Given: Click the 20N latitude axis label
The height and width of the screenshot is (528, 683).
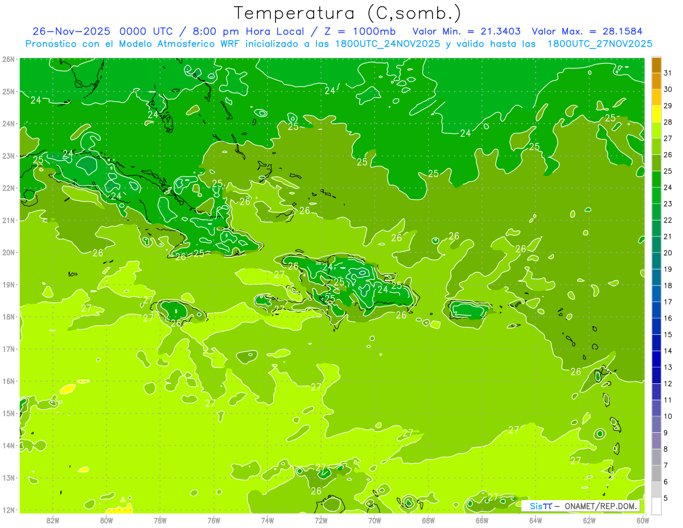Looking at the screenshot, I should tap(9, 252).
